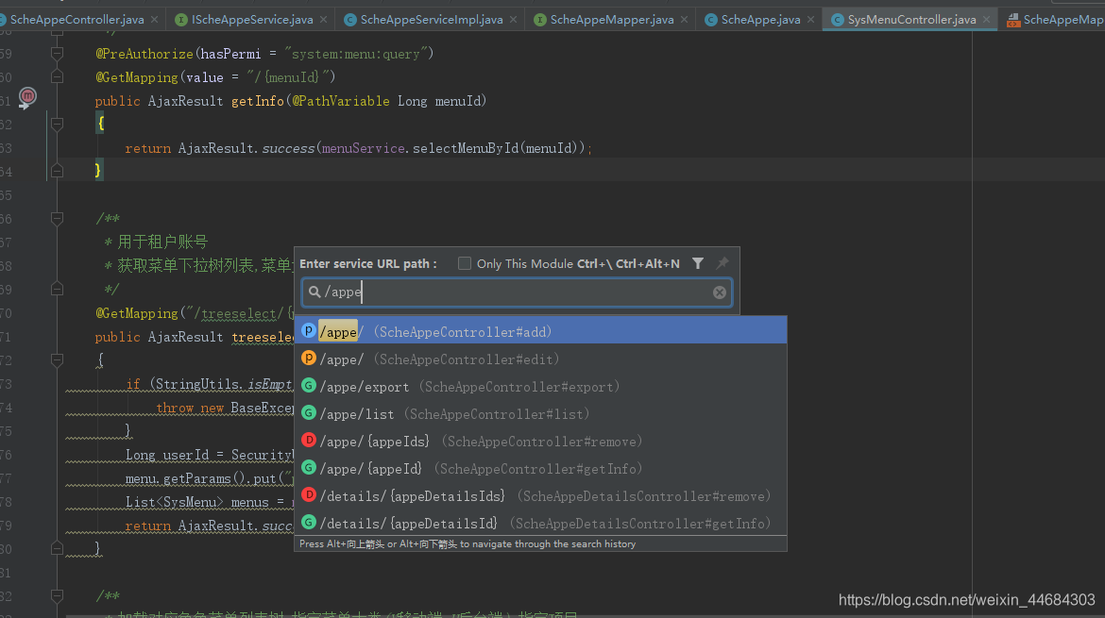Select /details/{appeDetailsIds} remove result
The image size is (1105, 618).
[x=540, y=496]
